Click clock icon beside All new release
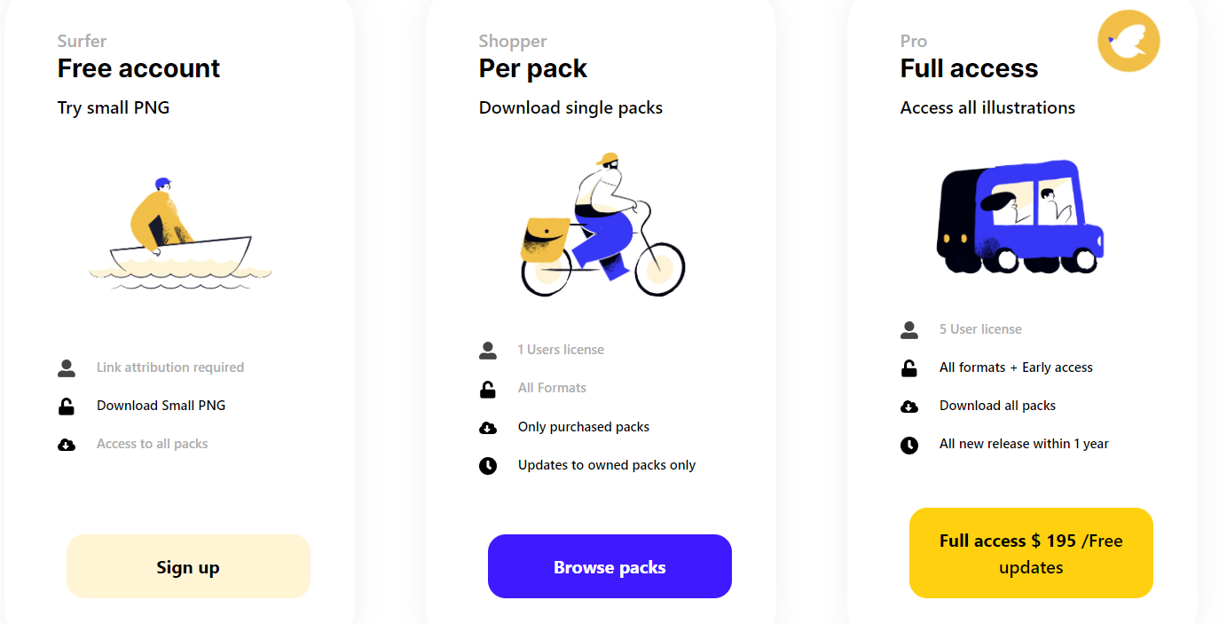 click(909, 445)
